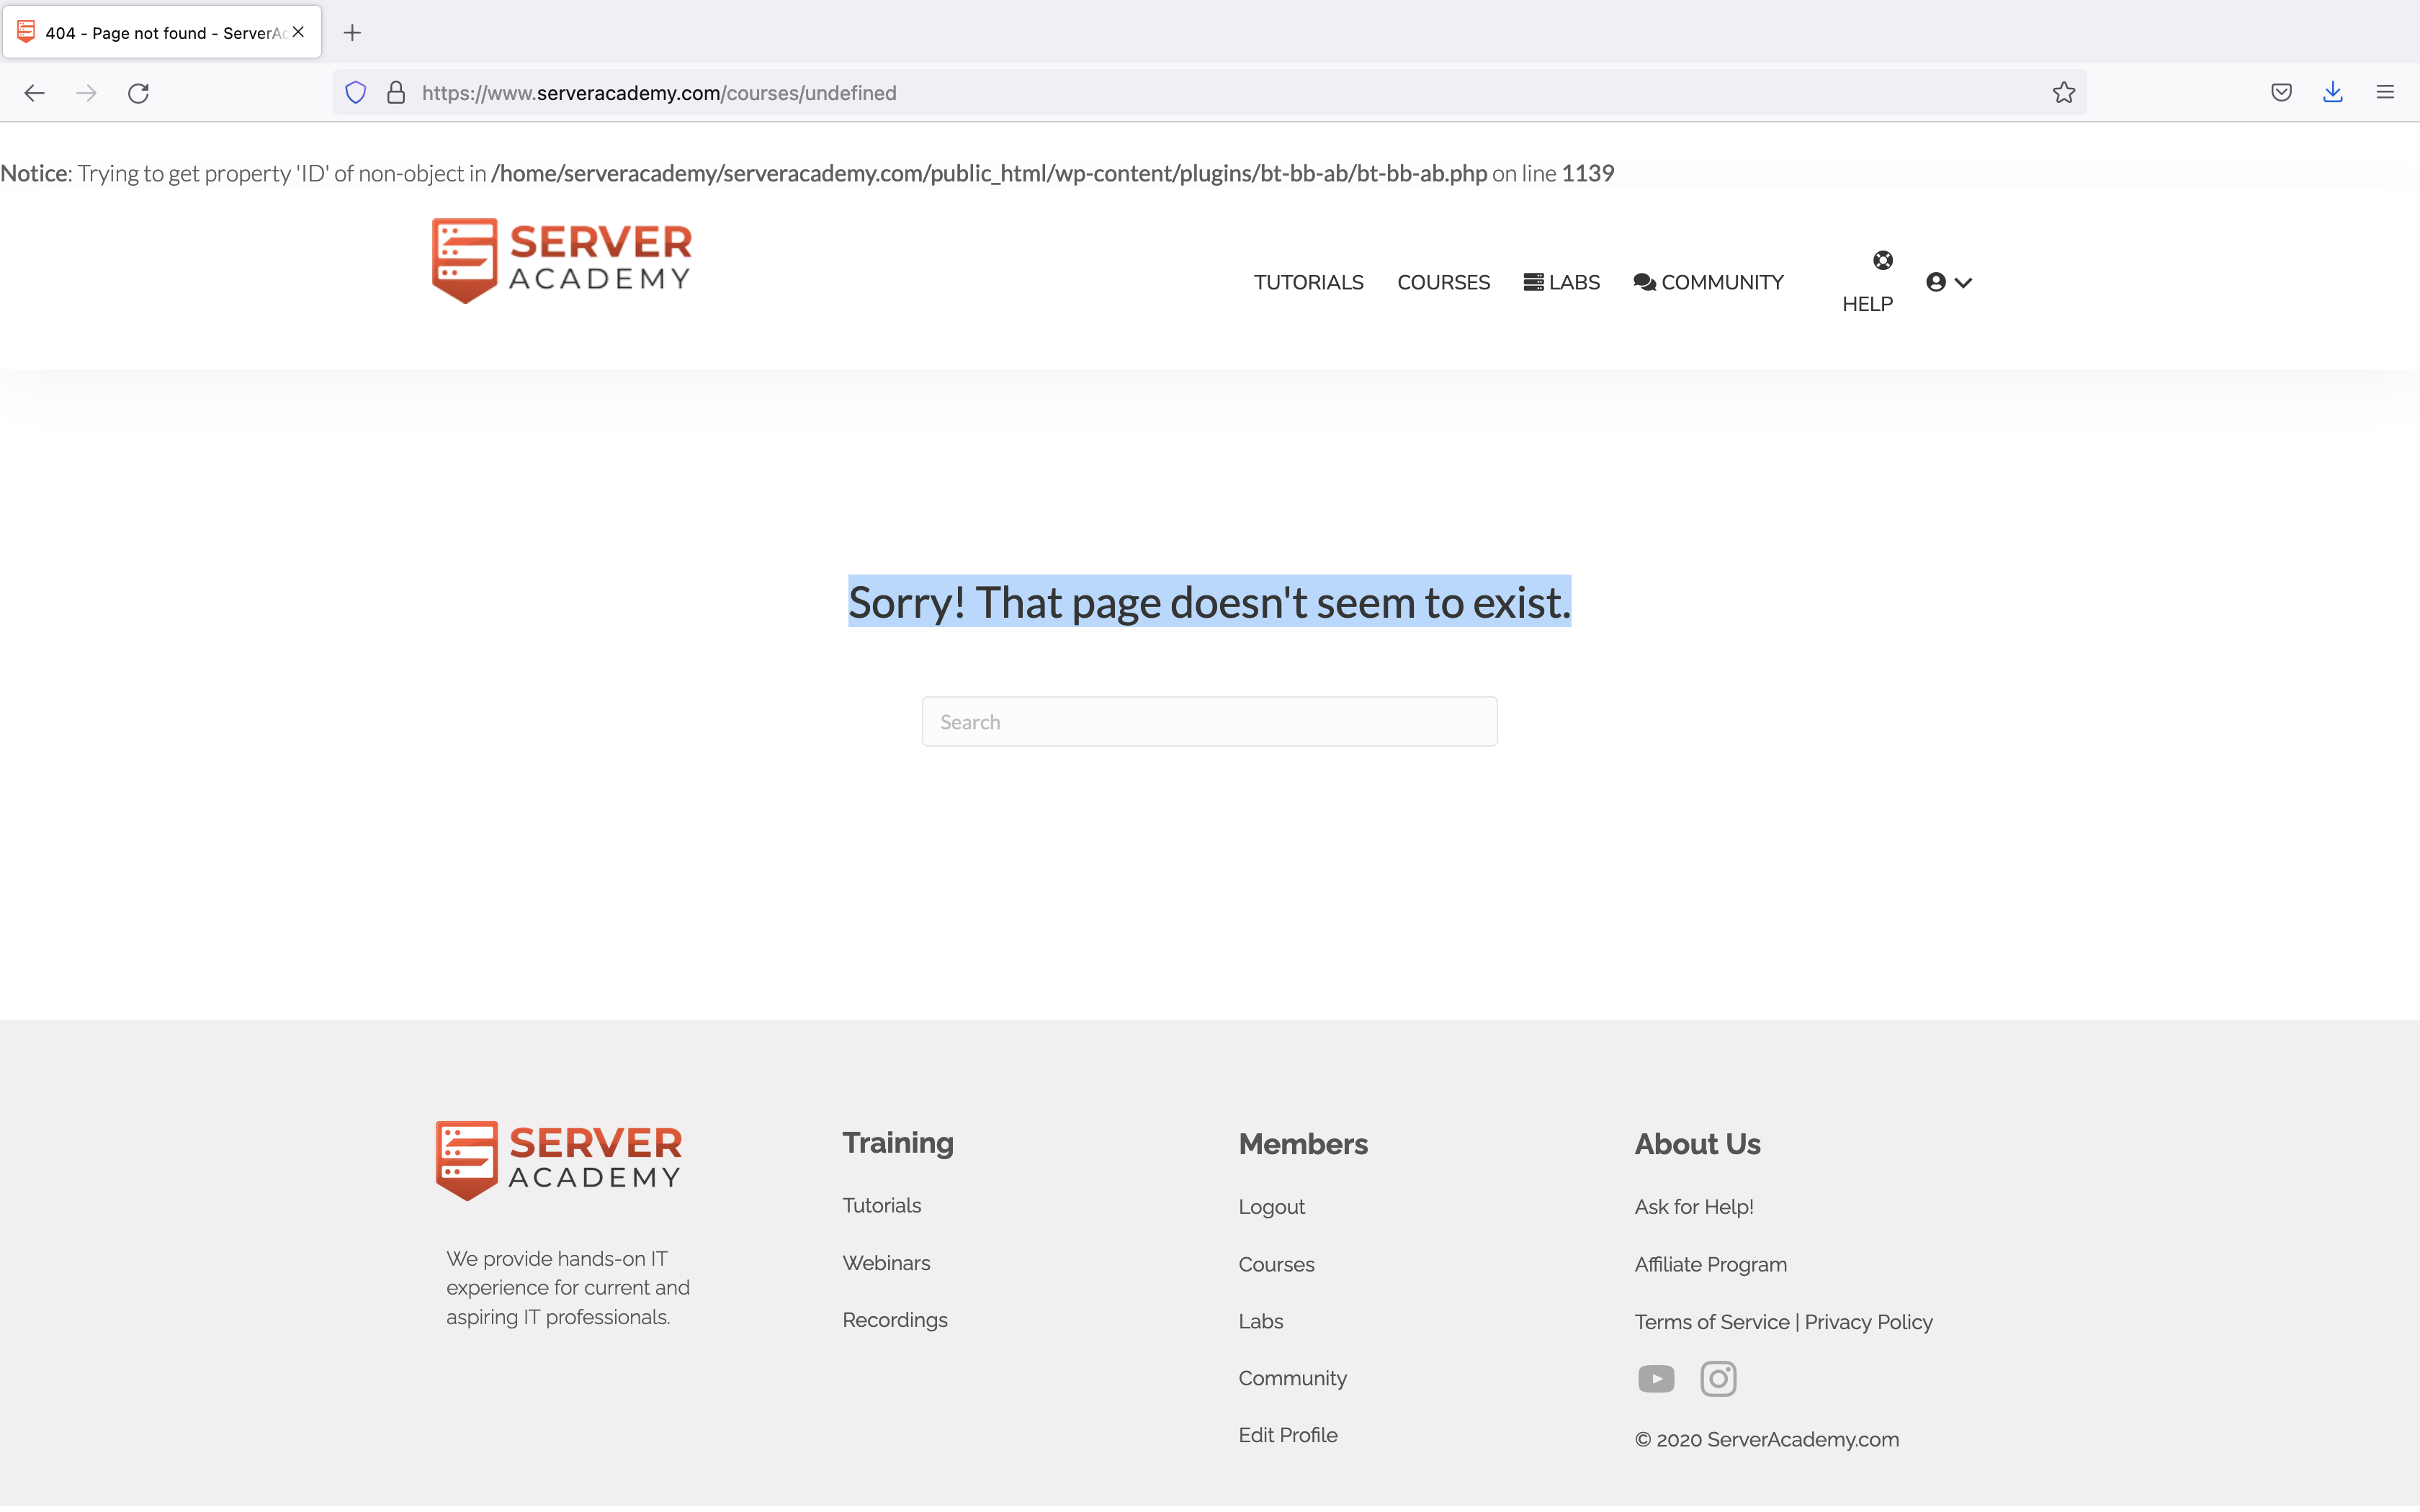Click the HELP lifebuoy menu item
Viewport: 2420px width, 1512px height.
click(x=1868, y=283)
